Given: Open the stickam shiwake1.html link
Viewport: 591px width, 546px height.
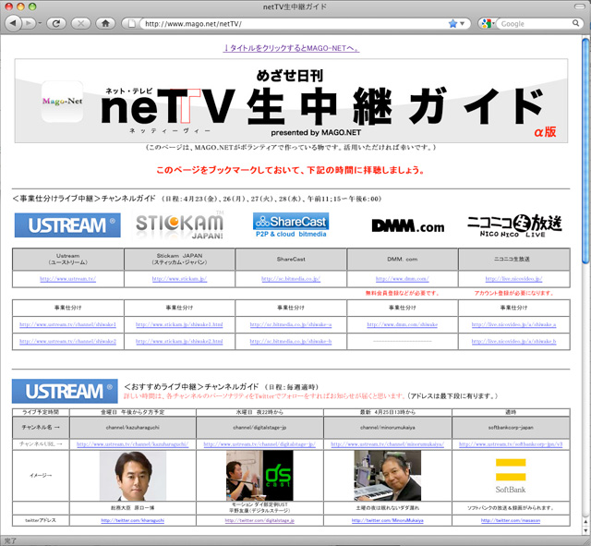Looking at the screenshot, I should [179, 324].
